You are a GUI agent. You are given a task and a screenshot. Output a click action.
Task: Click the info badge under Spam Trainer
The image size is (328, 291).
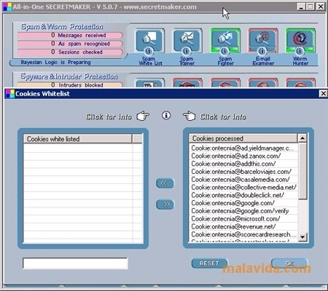point(187,51)
